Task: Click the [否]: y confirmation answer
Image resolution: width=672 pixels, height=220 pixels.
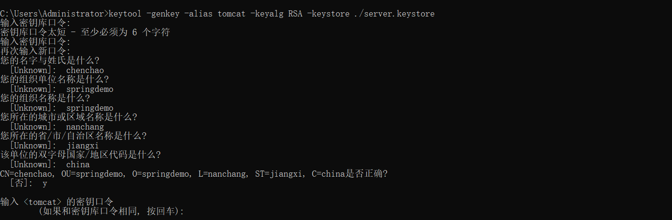Action: point(28,183)
